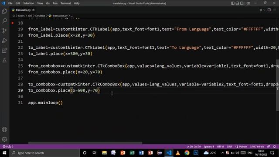
Task: Click the vertical editor scrollbar thumb
Action: (278, 85)
